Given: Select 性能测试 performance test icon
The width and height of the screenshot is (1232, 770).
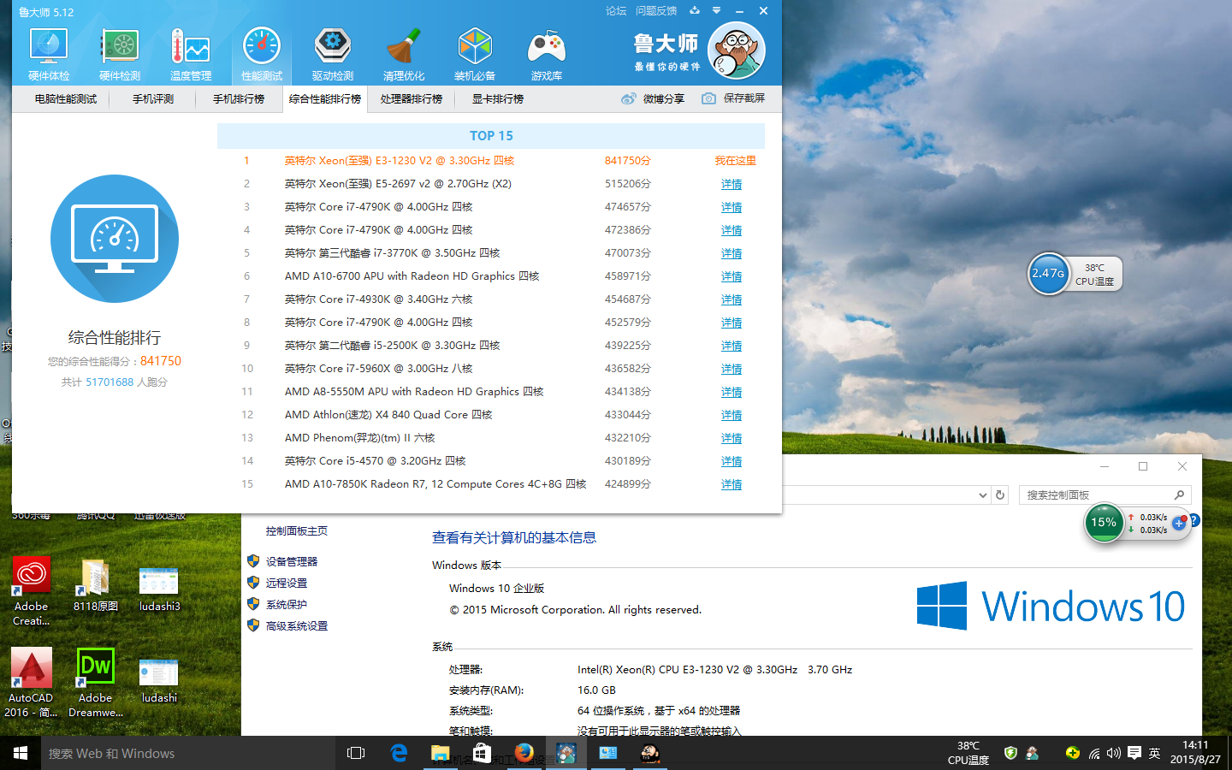Looking at the screenshot, I should (x=262, y=55).
